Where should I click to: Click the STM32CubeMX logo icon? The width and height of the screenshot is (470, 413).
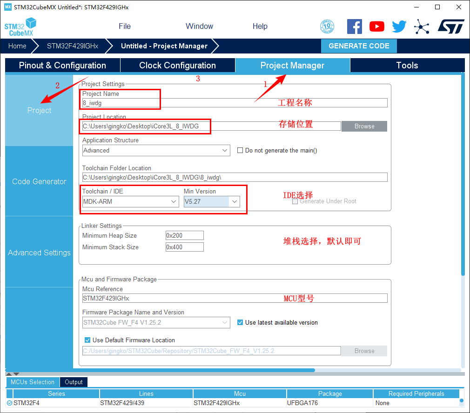coord(20,27)
